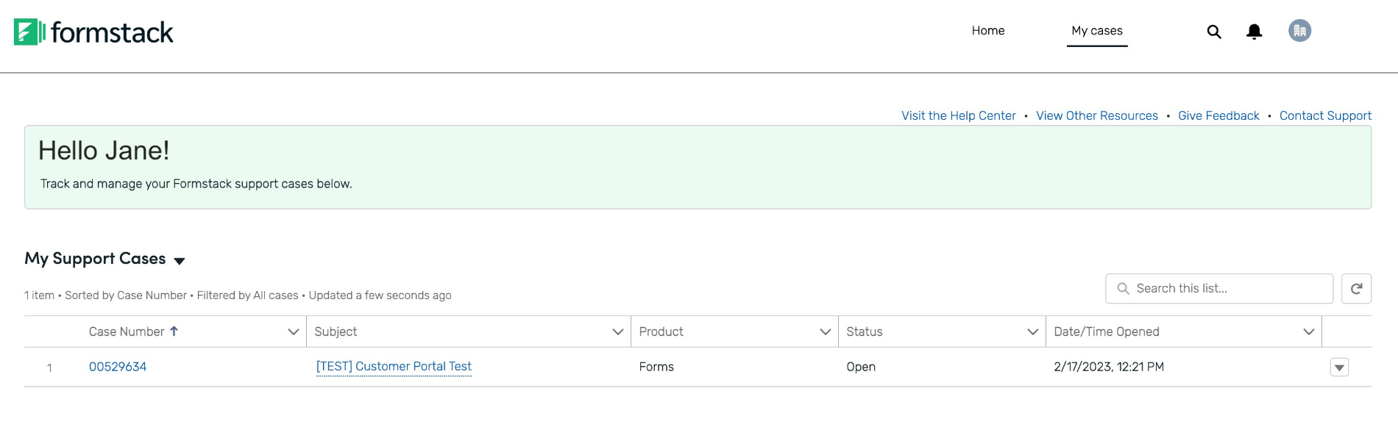Show row actions for case 00529634
The width and height of the screenshot is (1398, 427).
tap(1339, 367)
